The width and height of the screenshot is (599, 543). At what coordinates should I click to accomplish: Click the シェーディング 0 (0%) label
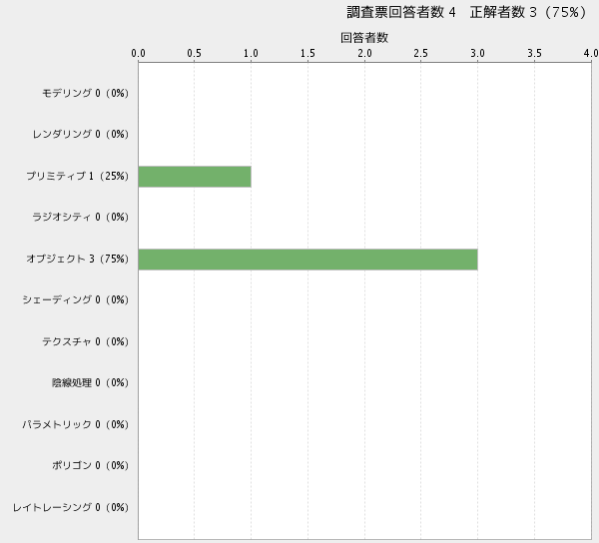click(x=76, y=300)
